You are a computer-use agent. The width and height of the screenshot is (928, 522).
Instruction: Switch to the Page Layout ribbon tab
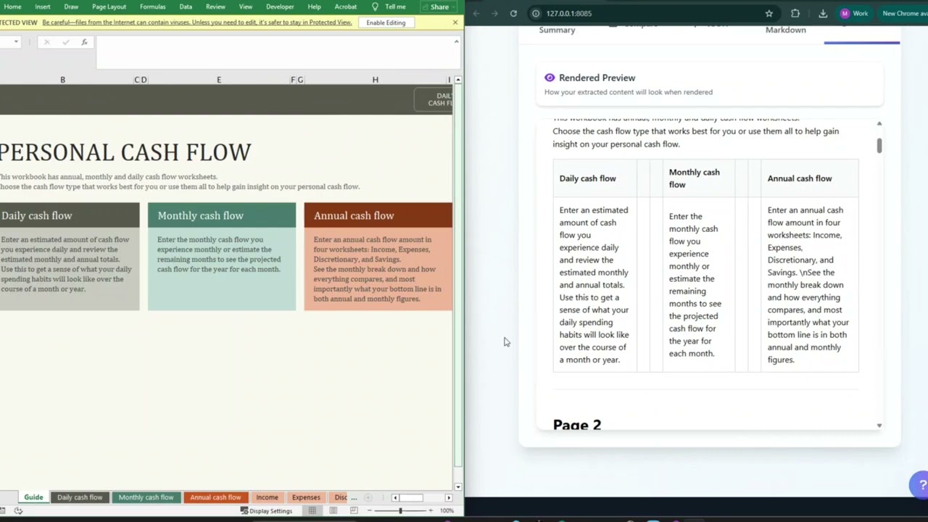(109, 7)
